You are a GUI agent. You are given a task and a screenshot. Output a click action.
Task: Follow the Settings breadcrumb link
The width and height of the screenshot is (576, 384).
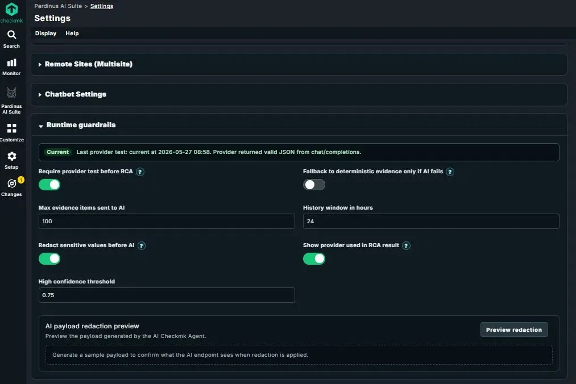102,6
